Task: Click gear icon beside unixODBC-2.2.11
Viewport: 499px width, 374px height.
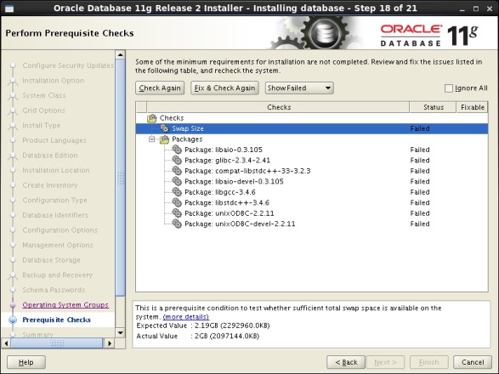Action: click(x=177, y=213)
